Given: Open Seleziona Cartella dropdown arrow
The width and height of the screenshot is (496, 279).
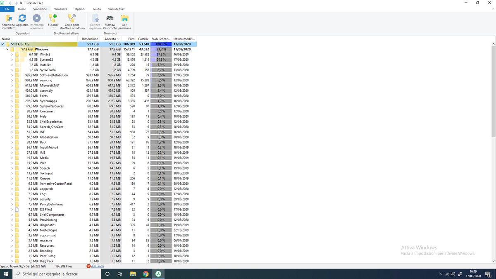Looking at the screenshot, I should pos(14,28).
